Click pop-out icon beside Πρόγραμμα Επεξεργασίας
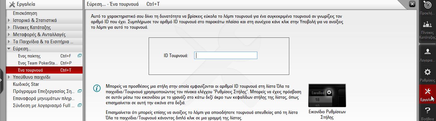Viewport: 436px width, 121px height. pos(80,91)
